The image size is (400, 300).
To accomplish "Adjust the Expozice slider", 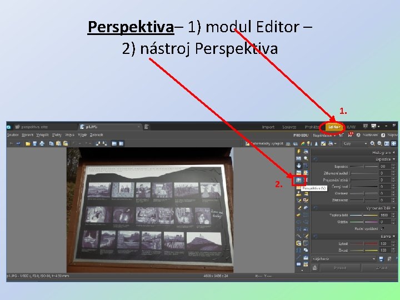I will tap(364, 166).
